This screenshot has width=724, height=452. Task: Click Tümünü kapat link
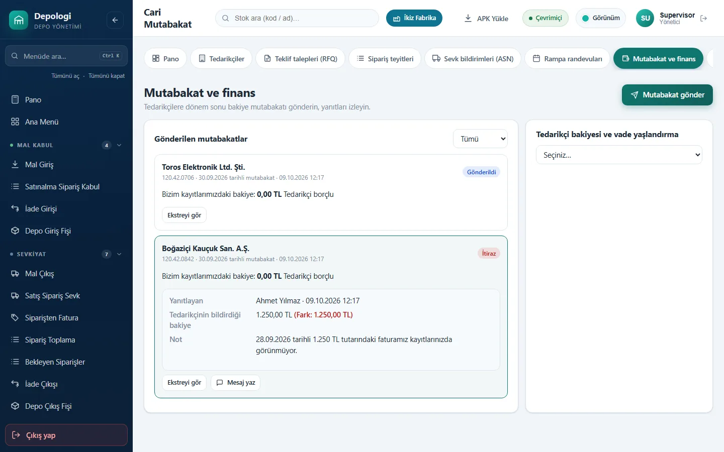point(107,76)
